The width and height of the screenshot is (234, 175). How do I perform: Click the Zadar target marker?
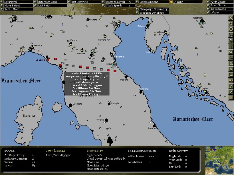pos(181,68)
